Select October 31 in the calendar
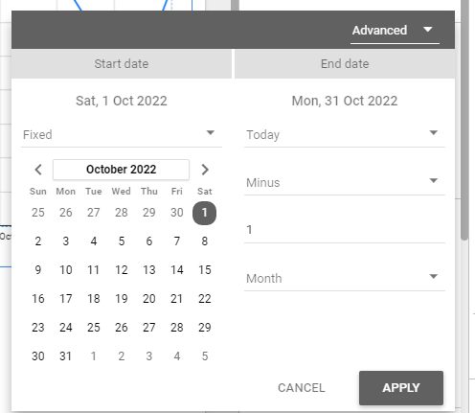475x413 pixels. tap(66, 356)
